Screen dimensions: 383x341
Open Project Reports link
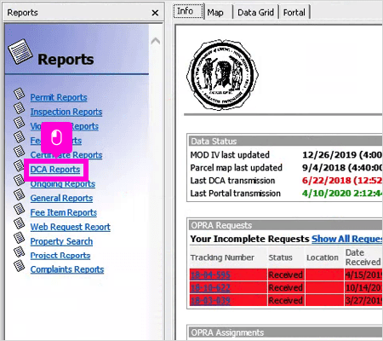(x=60, y=256)
